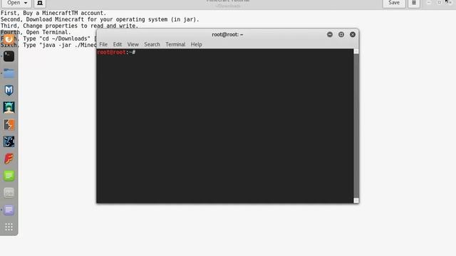456x256 pixels.
Task: Open the gray tweak tool dock icon
Action: (x=9, y=193)
